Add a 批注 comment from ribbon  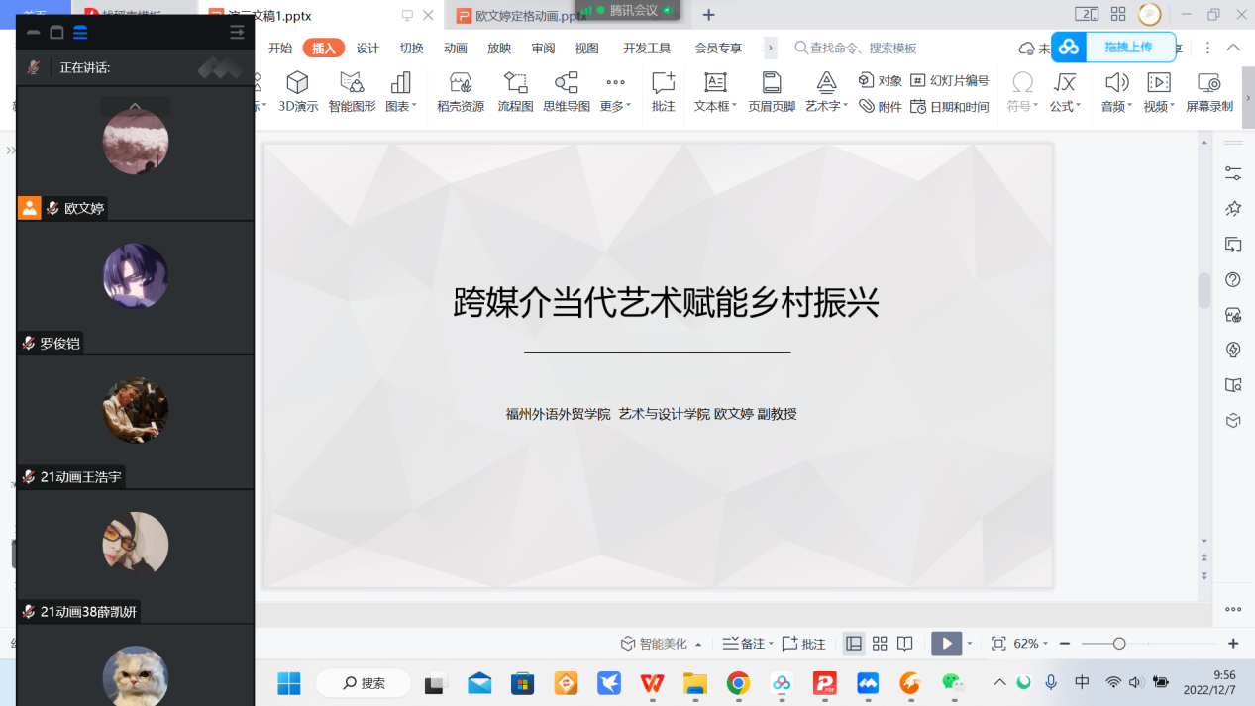[x=663, y=92]
